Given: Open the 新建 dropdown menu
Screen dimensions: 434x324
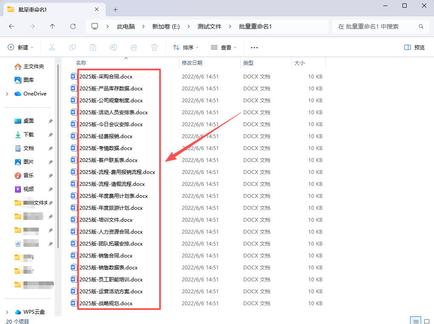Looking at the screenshot, I should click(x=20, y=48).
